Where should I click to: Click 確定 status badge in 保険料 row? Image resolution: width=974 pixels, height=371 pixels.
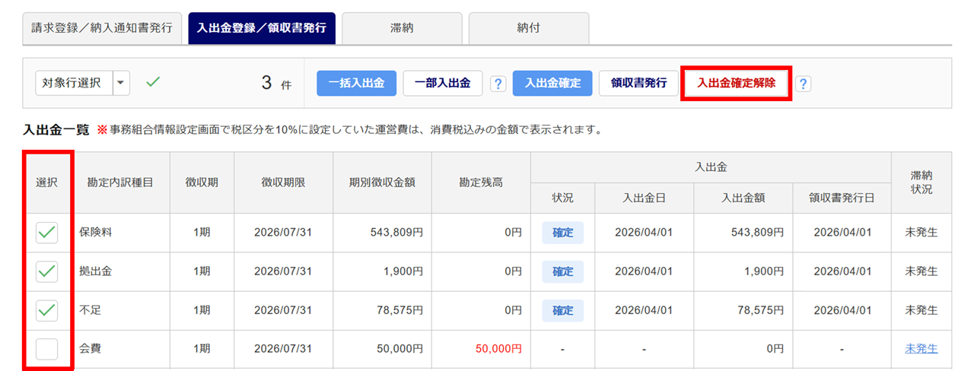point(562,233)
